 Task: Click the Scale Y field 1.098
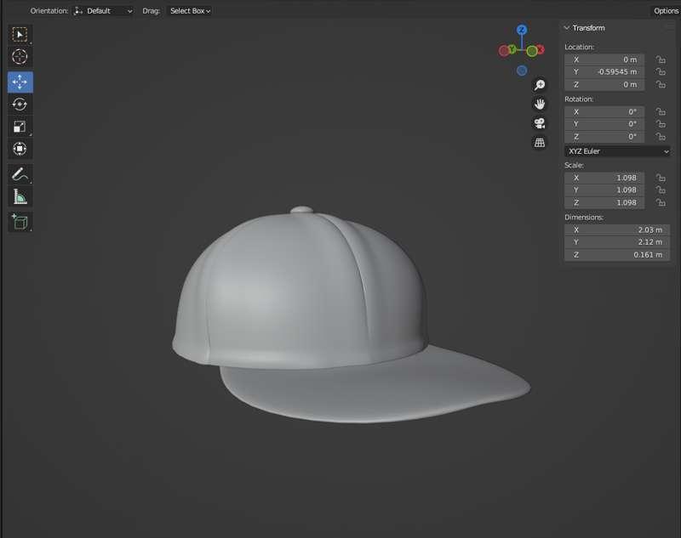coord(604,190)
